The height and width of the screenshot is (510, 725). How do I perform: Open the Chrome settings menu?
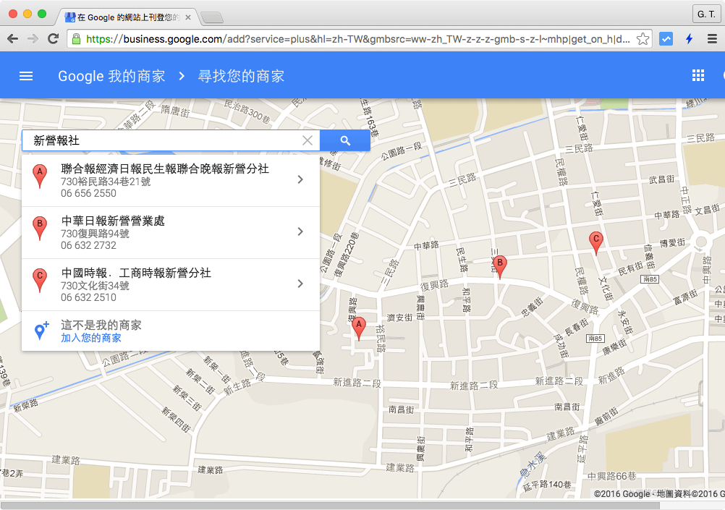pos(712,39)
